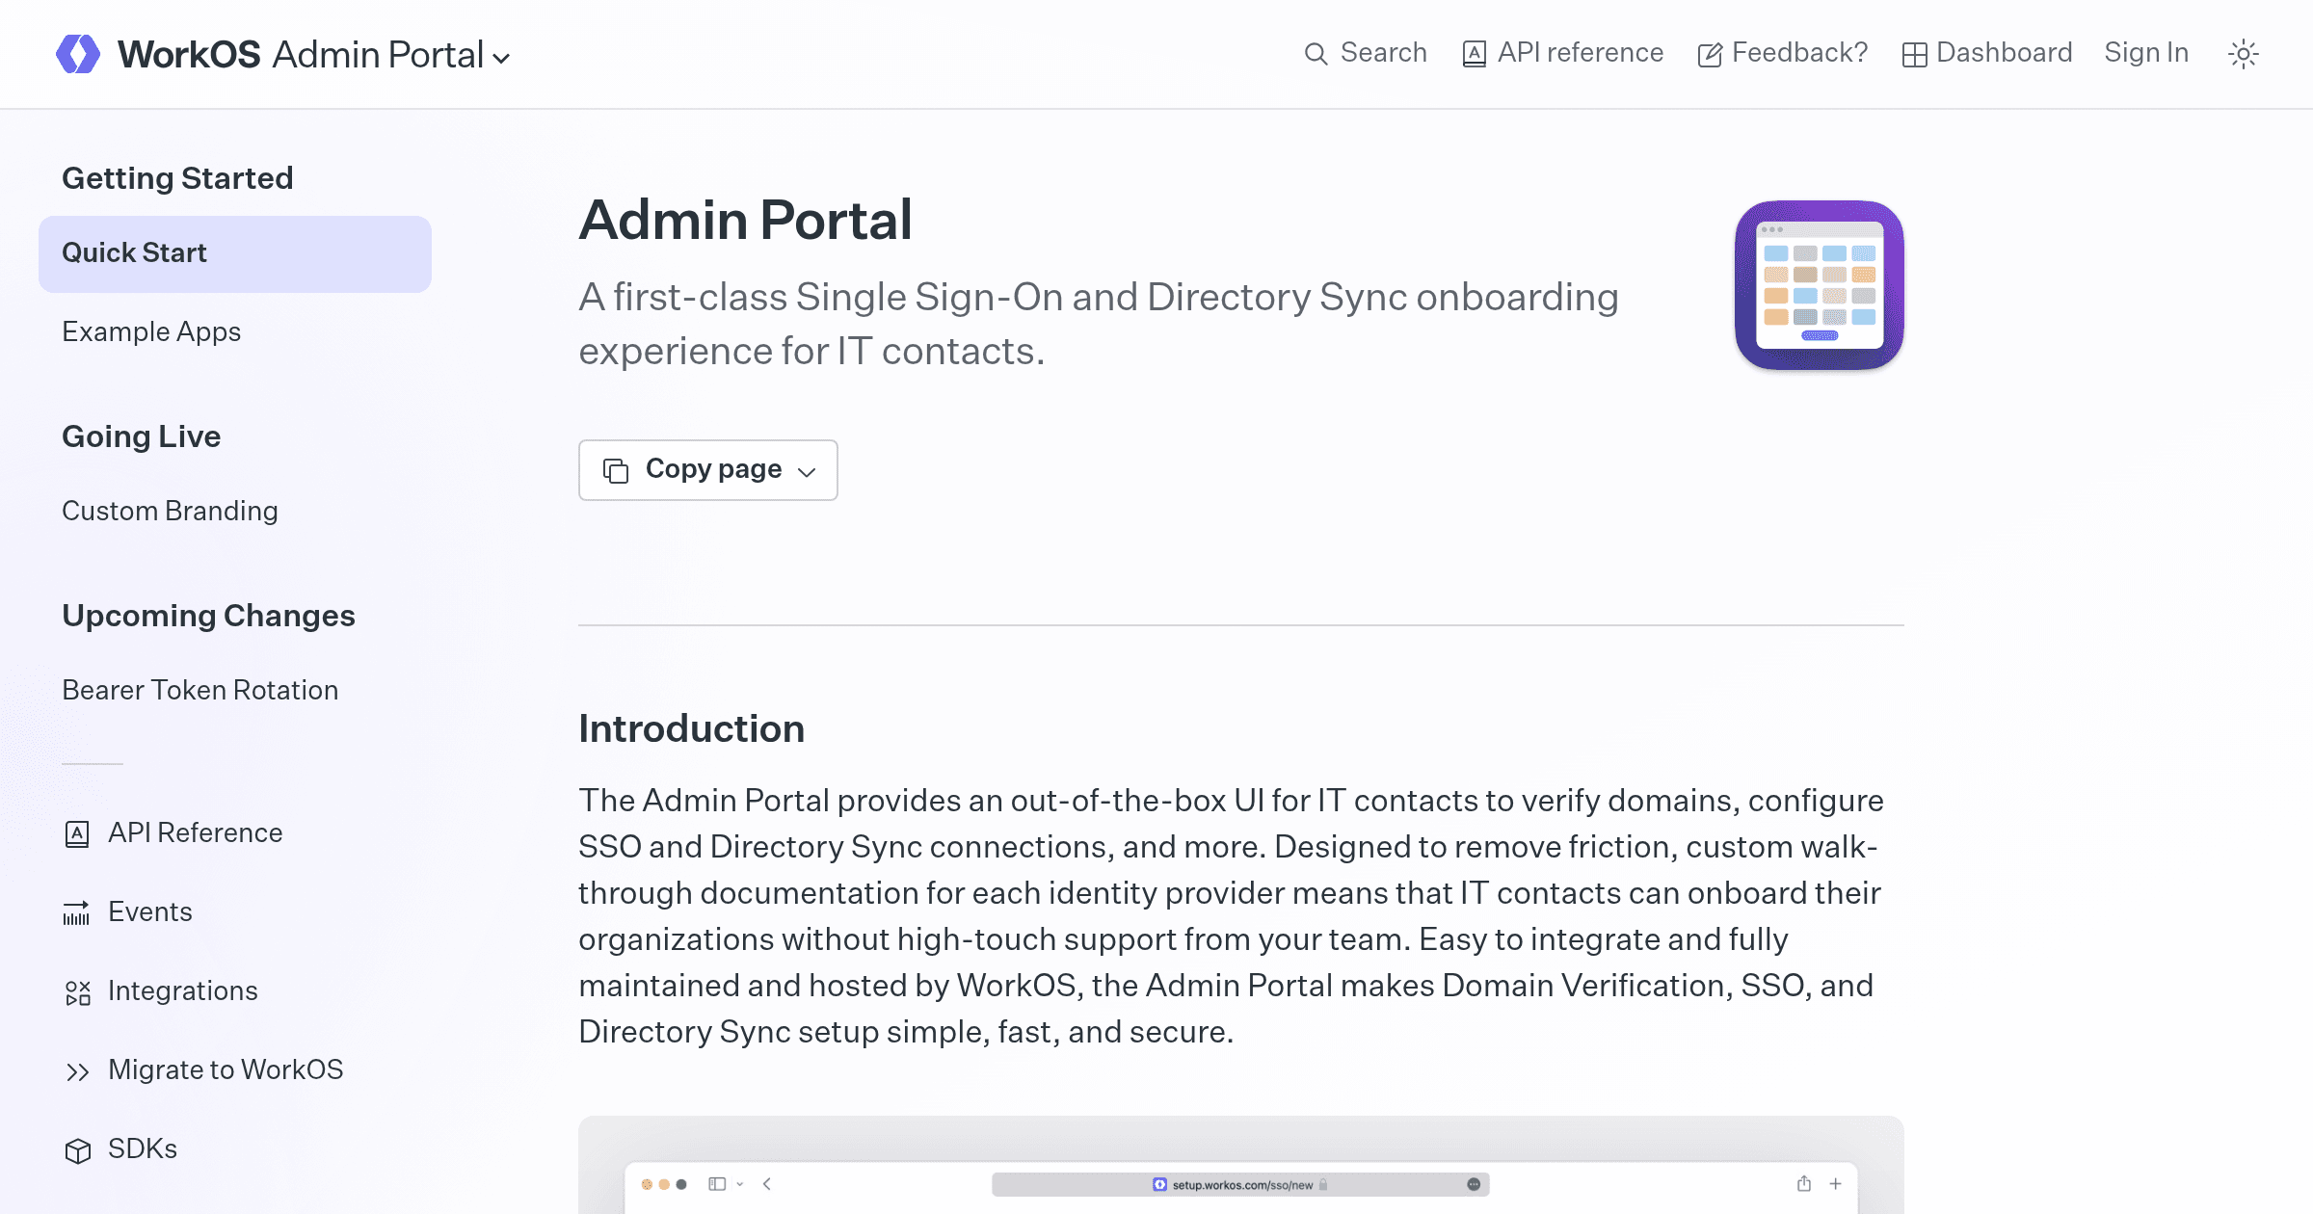Click the Migrate to WorkOS arrows icon
2313x1214 pixels.
click(77, 1071)
